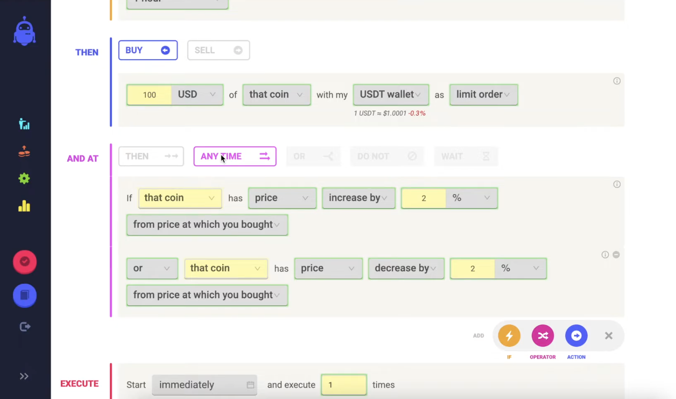Image resolution: width=676 pixels, height=399 pixels.
Task: Open the green gear settings icon
Action: coord(24,179)
